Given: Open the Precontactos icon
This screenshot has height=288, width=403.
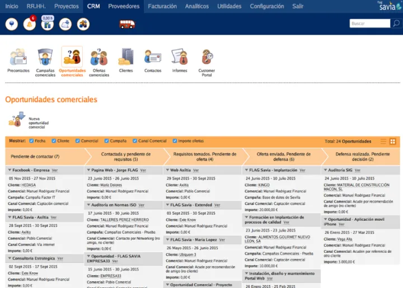Looking at the screenshot, I should (x=18, y=58).
